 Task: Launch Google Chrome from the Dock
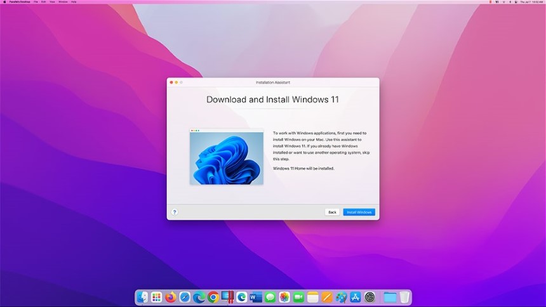point(213,297)
